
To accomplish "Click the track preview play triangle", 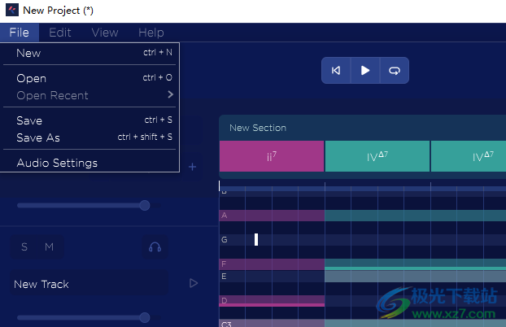I will (194, 283).
